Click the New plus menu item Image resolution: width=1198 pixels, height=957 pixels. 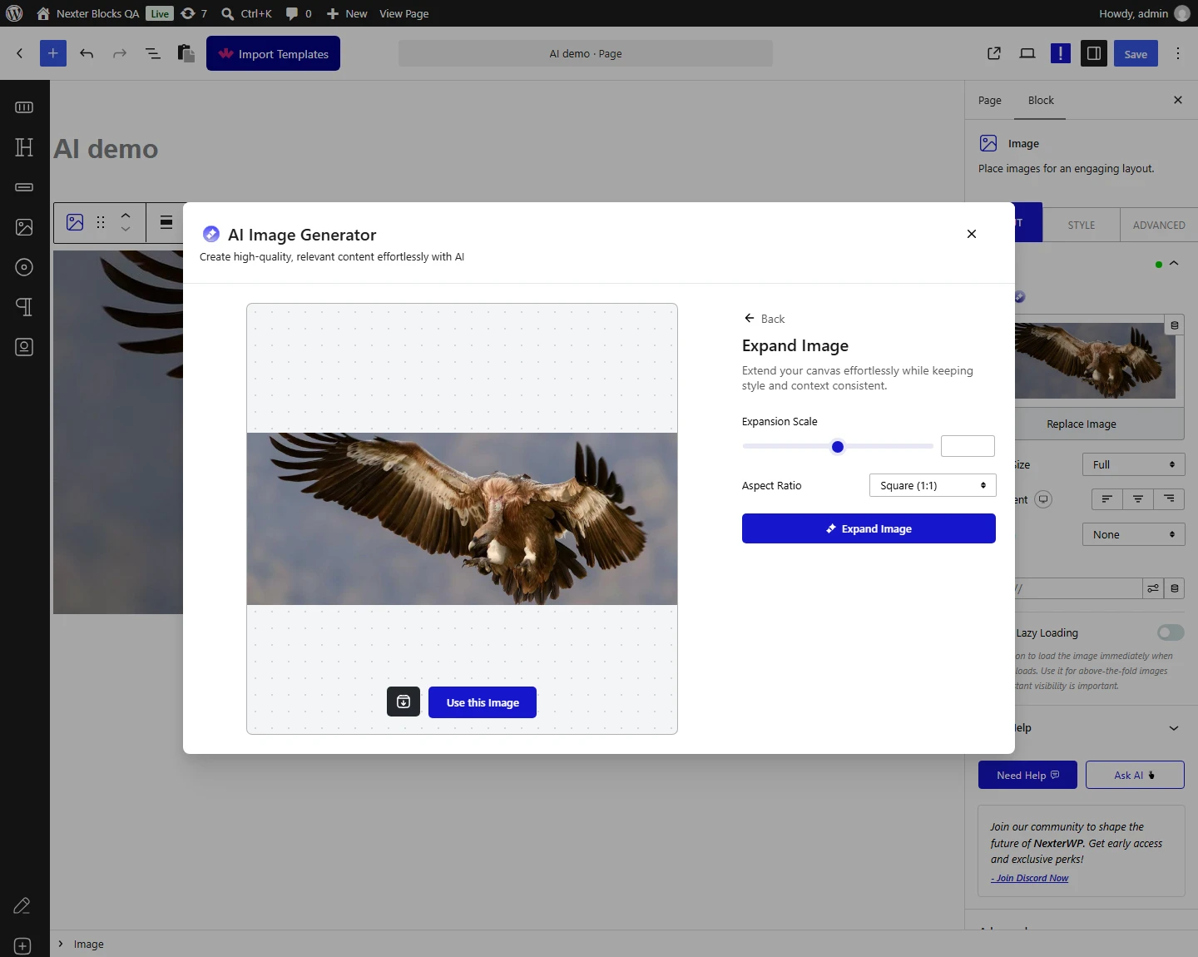347,13
